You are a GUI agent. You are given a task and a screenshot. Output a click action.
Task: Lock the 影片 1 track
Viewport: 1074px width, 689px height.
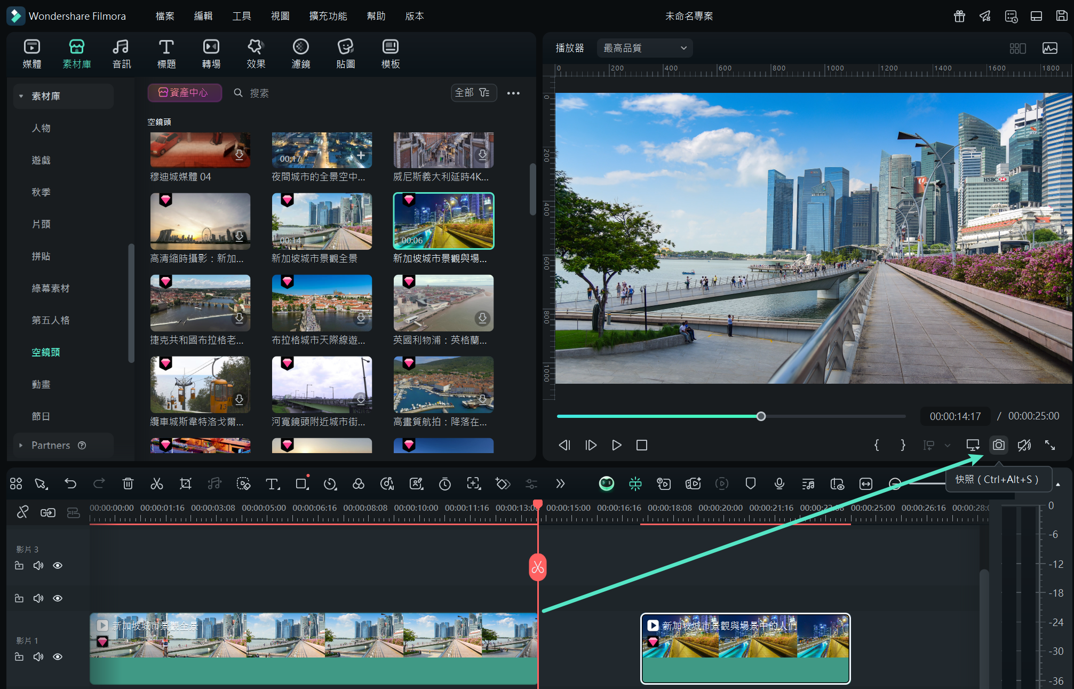(x=19, y=656)
